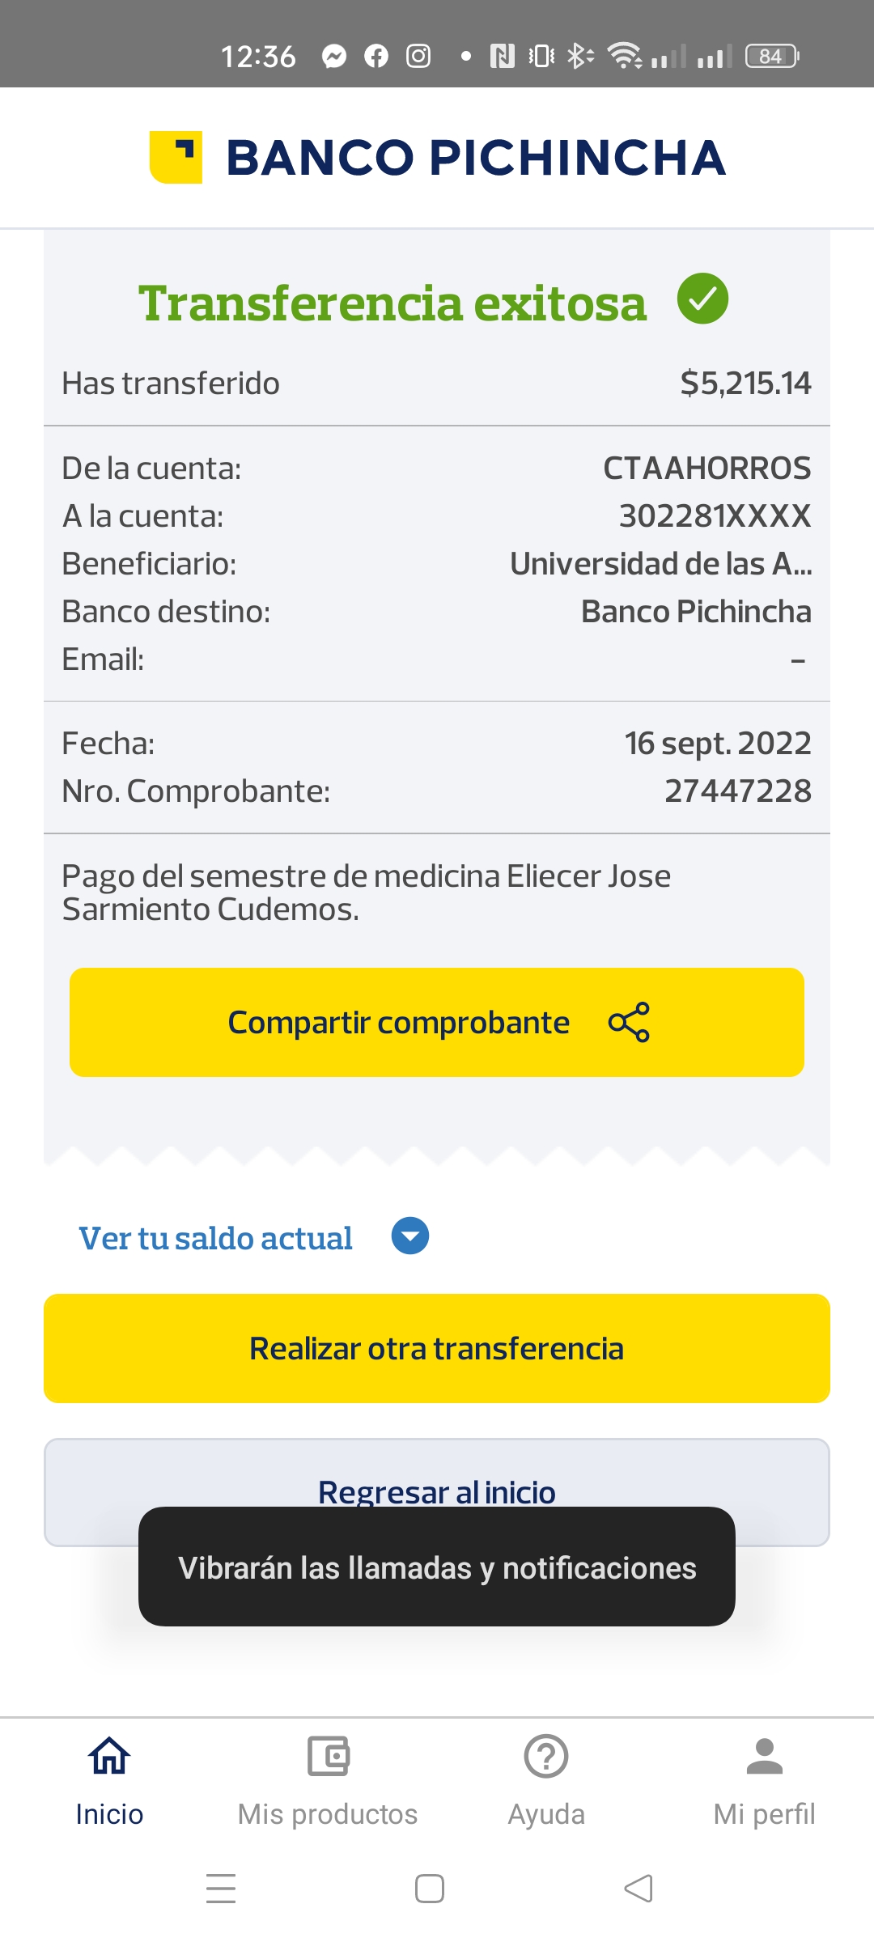Tap the truncated beneficiary name Universidad de las A...

click(660, 564)
